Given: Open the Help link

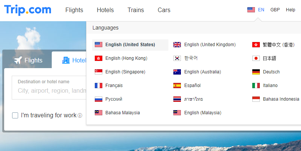Looking at the screenshot, I should (290, 10).
